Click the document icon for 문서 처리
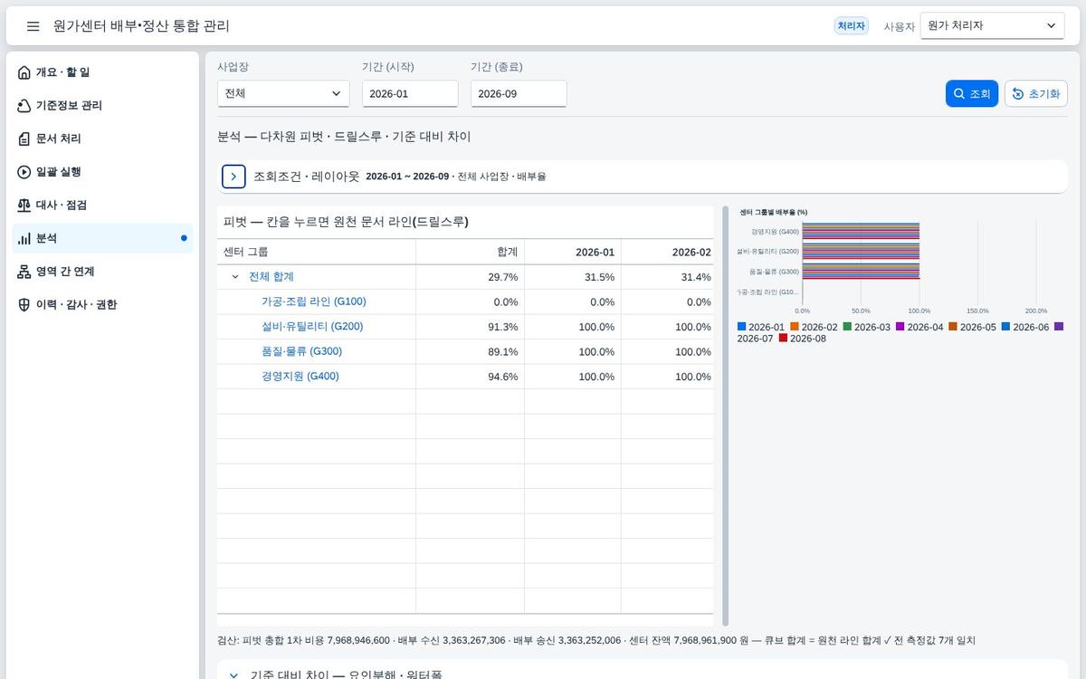Screen dimensions: 1086x679 pyautogui.click(x=24, y=139)
